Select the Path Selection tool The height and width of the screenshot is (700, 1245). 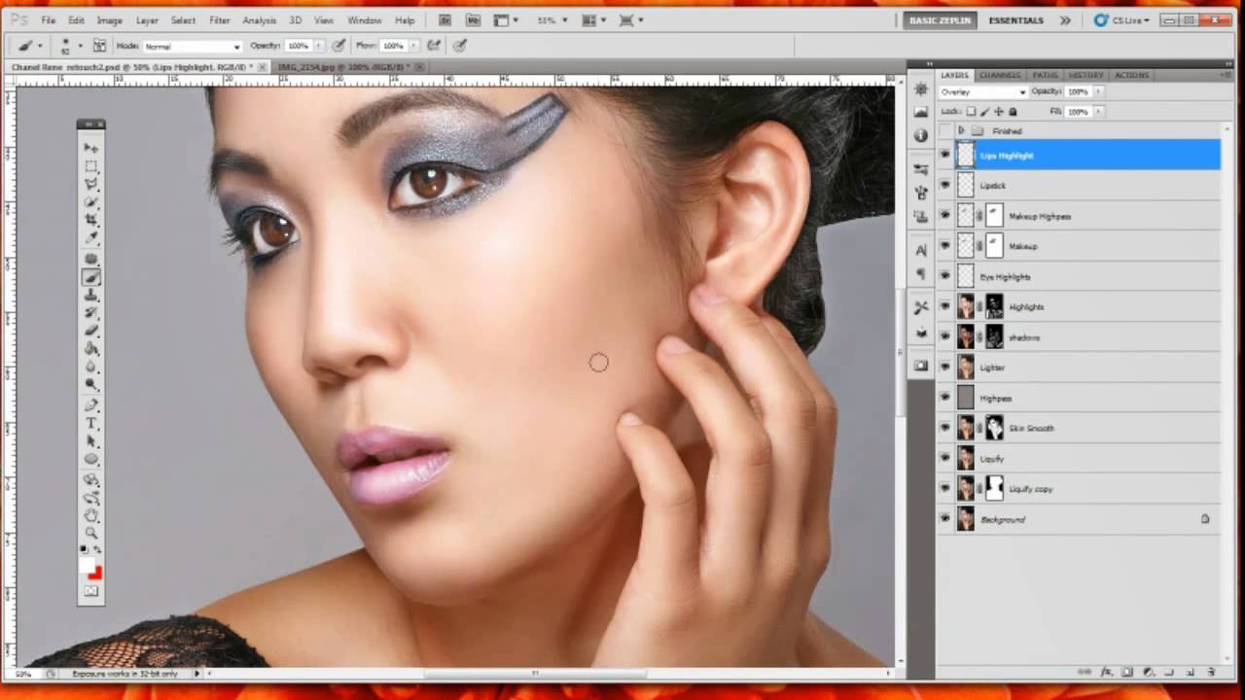pos(91,440)
